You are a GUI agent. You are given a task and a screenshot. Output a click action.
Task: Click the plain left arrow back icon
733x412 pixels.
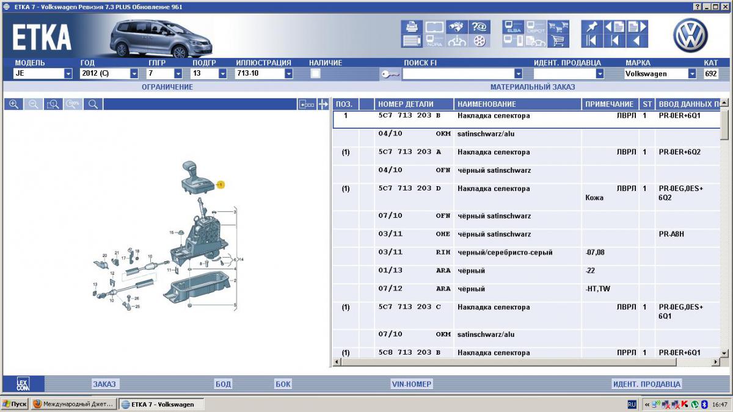tap(637, 41)
